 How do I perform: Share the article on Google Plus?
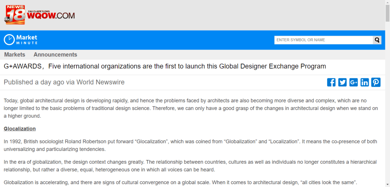pos(354,82)
